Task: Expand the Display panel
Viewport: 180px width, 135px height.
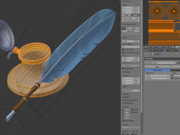Action: (123, 94)
